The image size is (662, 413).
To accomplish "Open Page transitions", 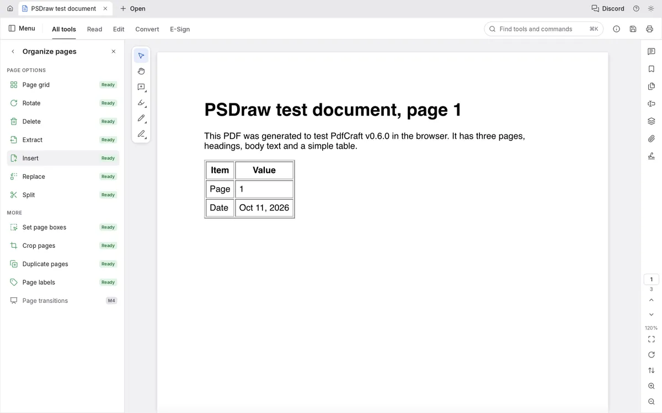I will click(x=63, y=301).
